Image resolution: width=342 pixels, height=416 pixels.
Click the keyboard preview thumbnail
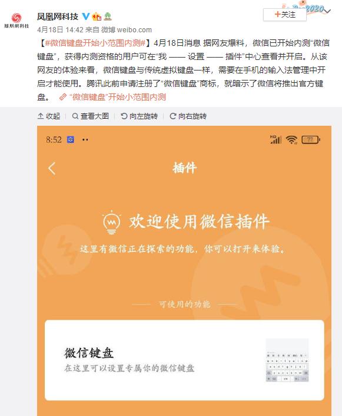(x=287, y=360)
